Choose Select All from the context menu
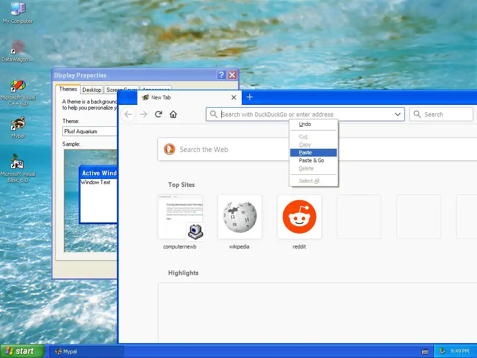Image resolution: width=477 pixels, height=358 pixels. (313, 181)
